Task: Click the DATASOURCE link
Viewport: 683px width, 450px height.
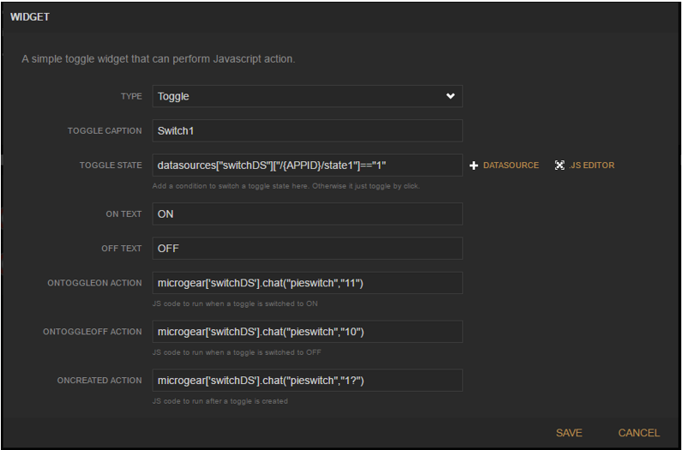Action: point(511,165)
